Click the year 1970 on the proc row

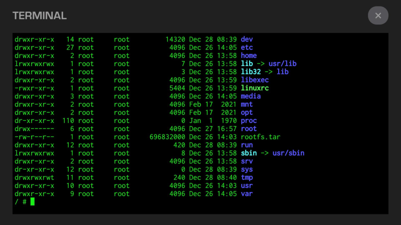click(229, 120)
